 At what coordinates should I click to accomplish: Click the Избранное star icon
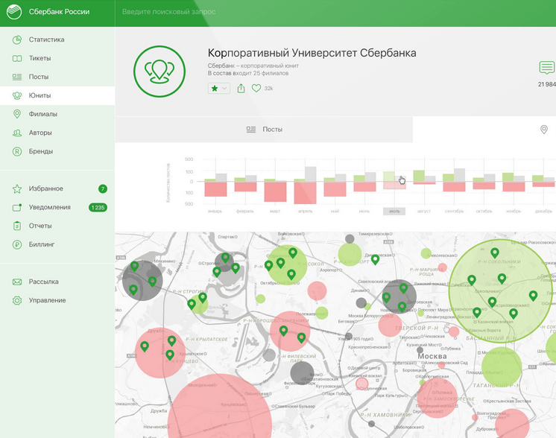pyautogui.click(x=17, y=189)
